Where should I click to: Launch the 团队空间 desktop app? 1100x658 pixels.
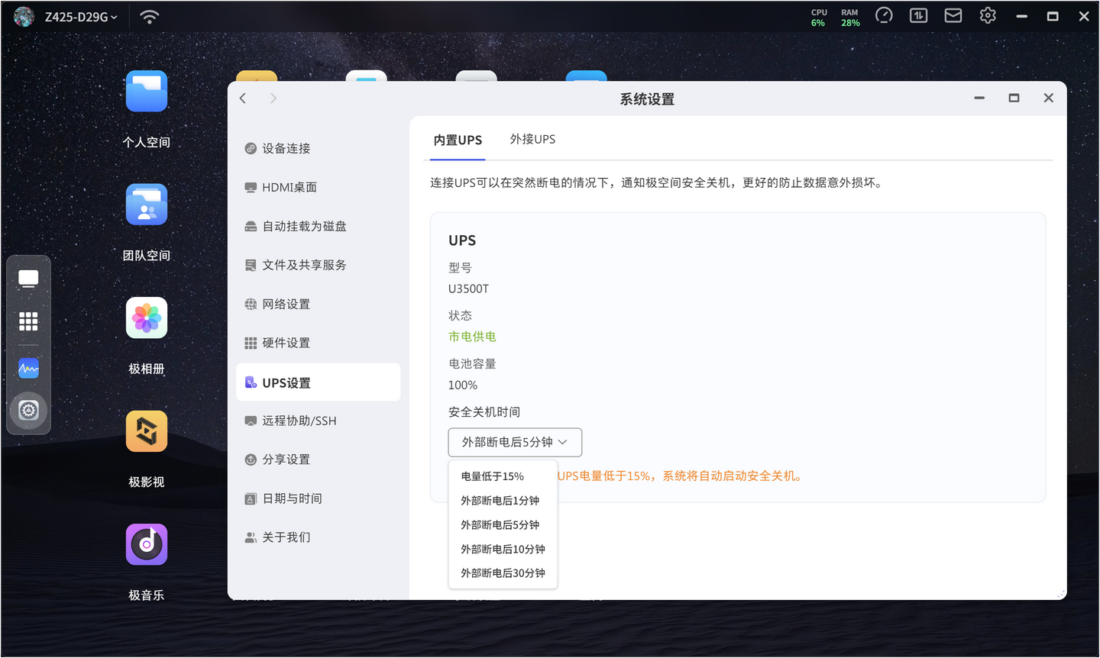tap(147, 205)
